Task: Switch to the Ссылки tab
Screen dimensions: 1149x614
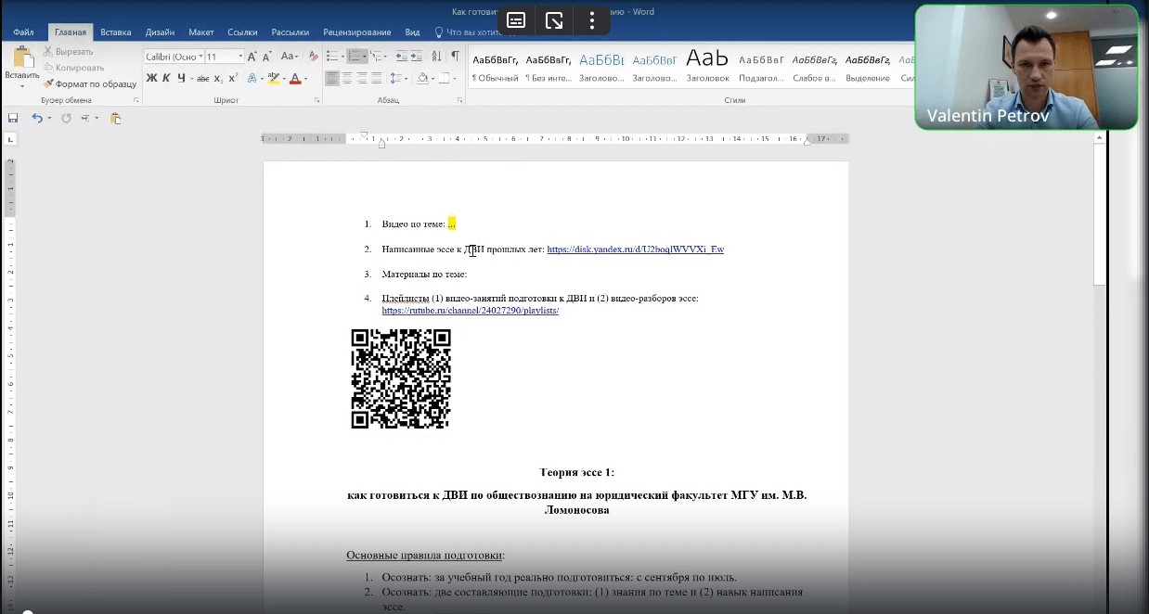Action: [242, 32]
